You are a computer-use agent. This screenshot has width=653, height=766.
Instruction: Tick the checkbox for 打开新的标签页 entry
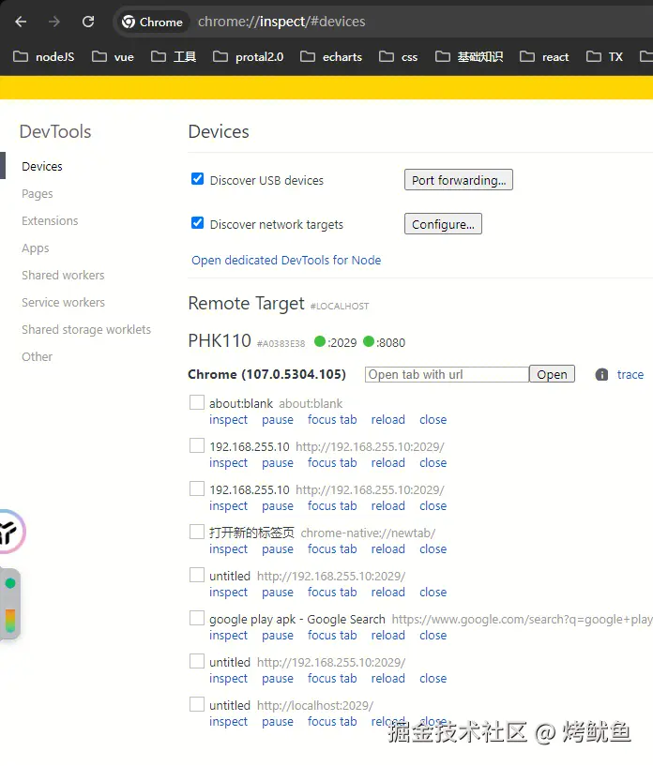click(197, 532)
